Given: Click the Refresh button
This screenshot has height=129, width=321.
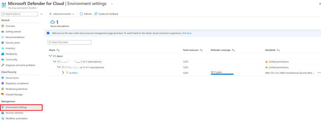Looking at the screenshot, I should point(85,14).
